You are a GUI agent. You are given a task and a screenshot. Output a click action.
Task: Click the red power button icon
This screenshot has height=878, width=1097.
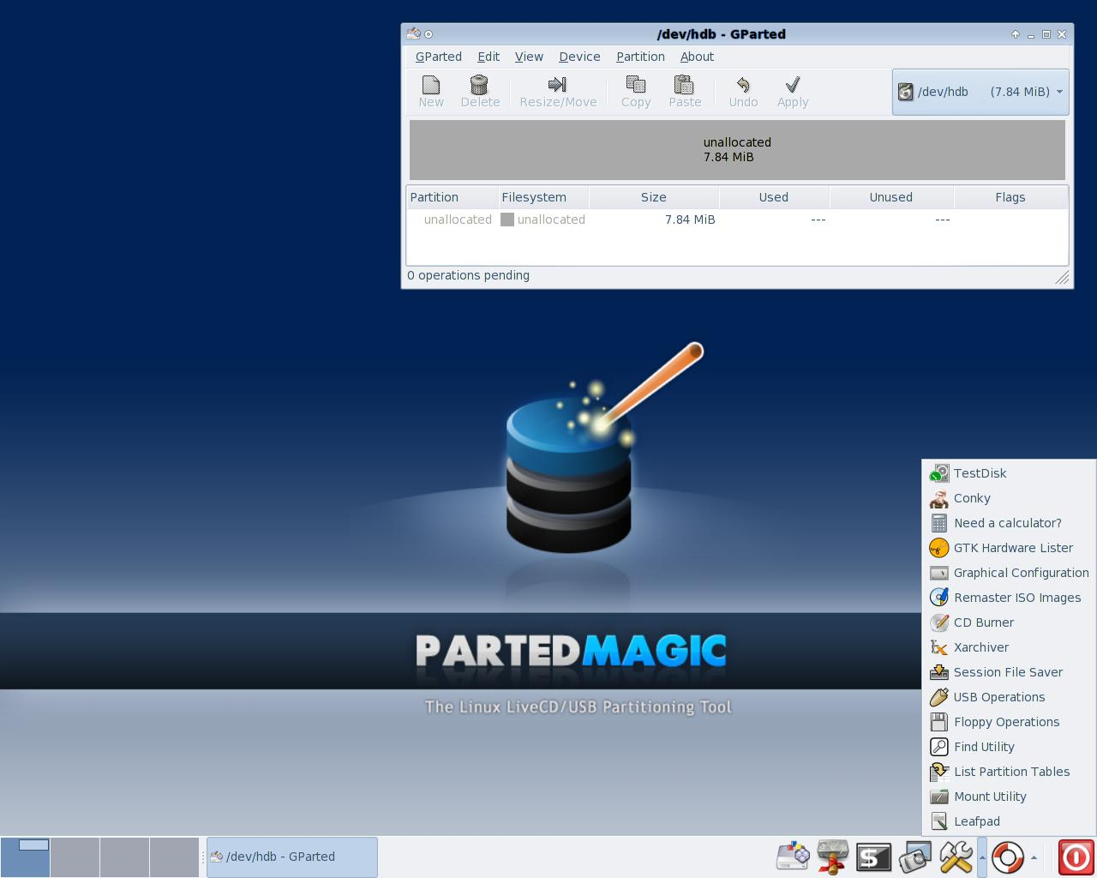click(1076, 857)
